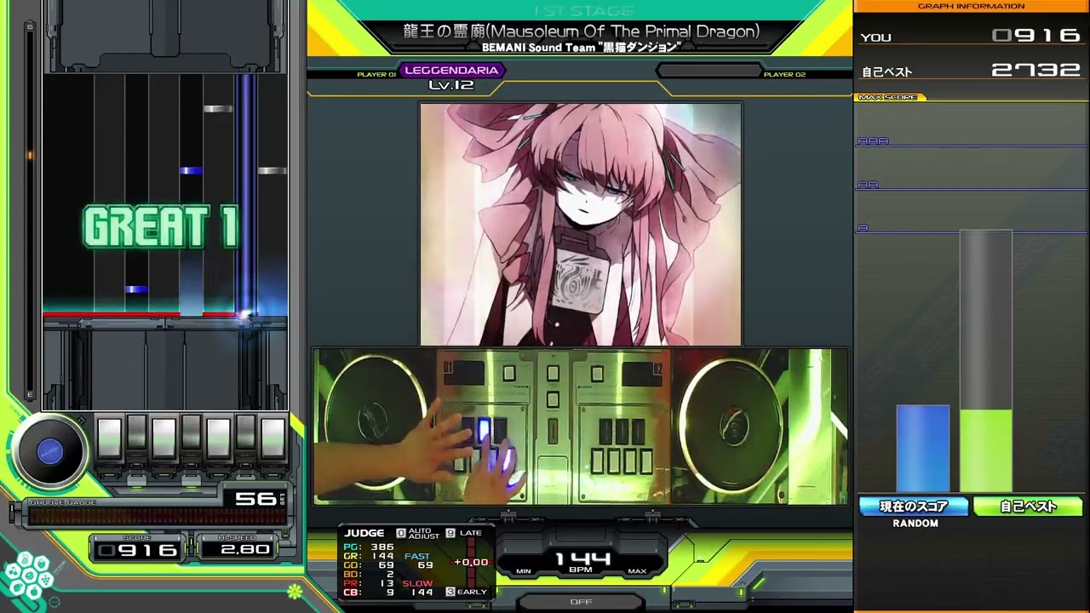This screenshot has width=1090, height=613.
Task: Click the controller hand-camera video panel
Action: pyautogui.click(x=581, y=427)
